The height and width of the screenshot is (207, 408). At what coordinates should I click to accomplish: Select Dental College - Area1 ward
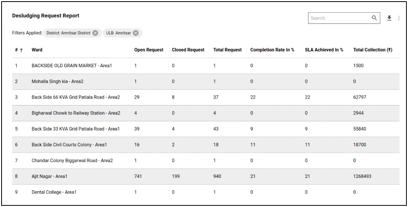tap(54, 192)
